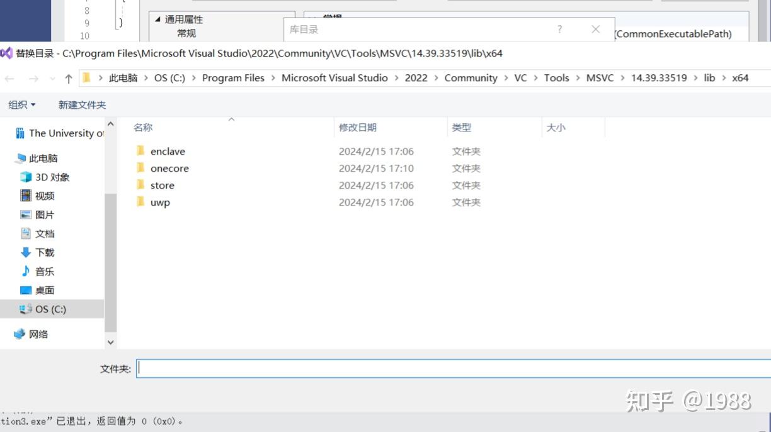This screenshot has height=432, width=771.
Task: Open the 视频 (Videos) item in sidebar
Action: coord(45,196)
